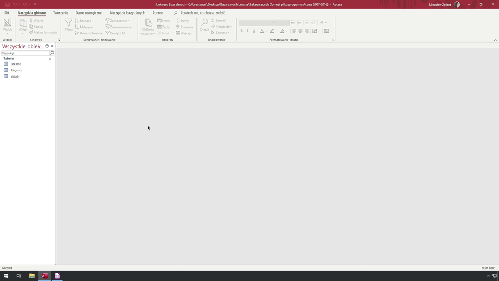Switch to the Tworzenie ribbon tab

coord(60,12)
